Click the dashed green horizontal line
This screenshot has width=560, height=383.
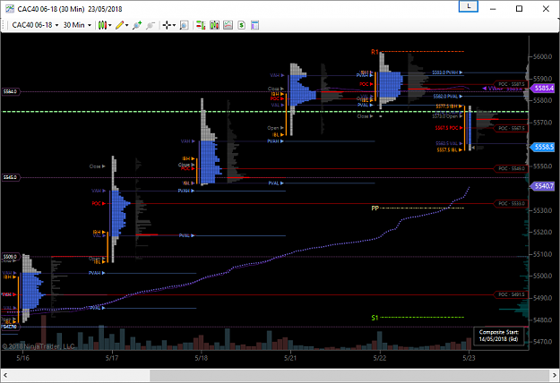pos(264,112)
